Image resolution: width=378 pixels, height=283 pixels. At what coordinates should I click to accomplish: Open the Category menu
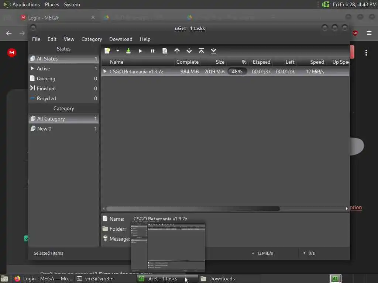coord(92,39)
